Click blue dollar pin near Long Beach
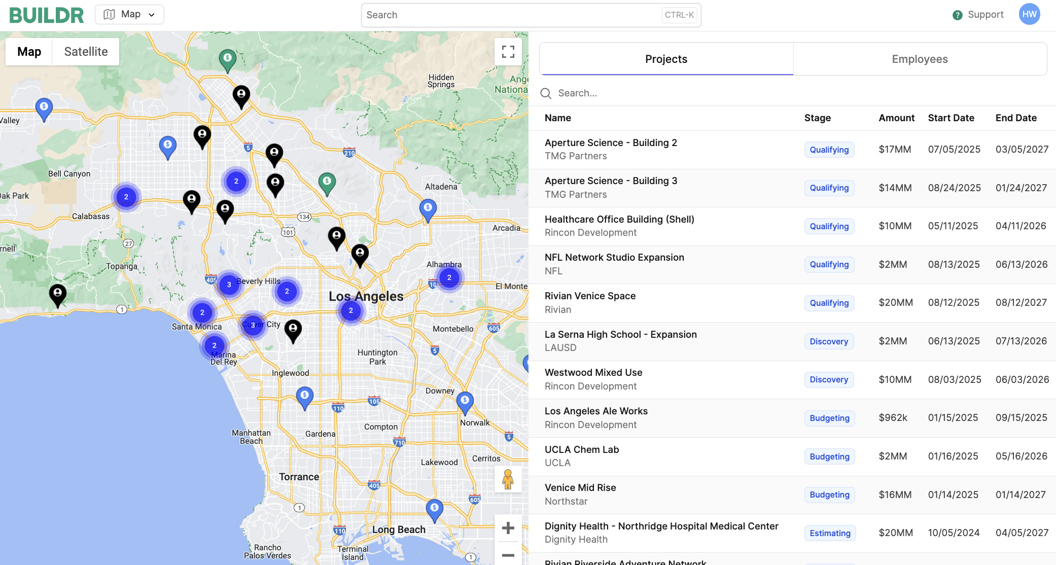Image resolution: width=1056 pixels, height=565 pixels. (435, 510)
